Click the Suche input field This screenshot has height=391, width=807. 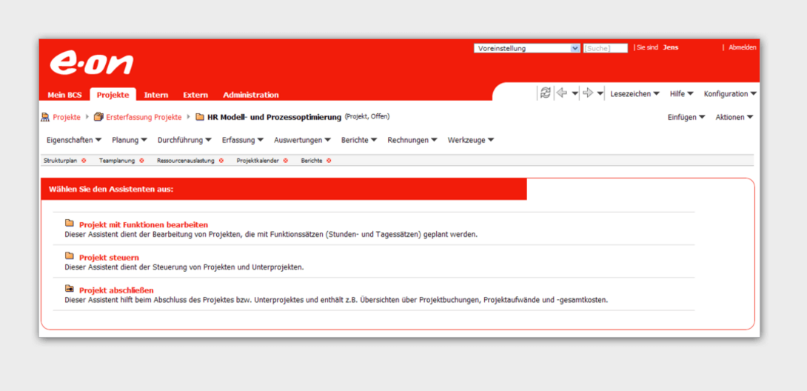click(x=606, y=48)
